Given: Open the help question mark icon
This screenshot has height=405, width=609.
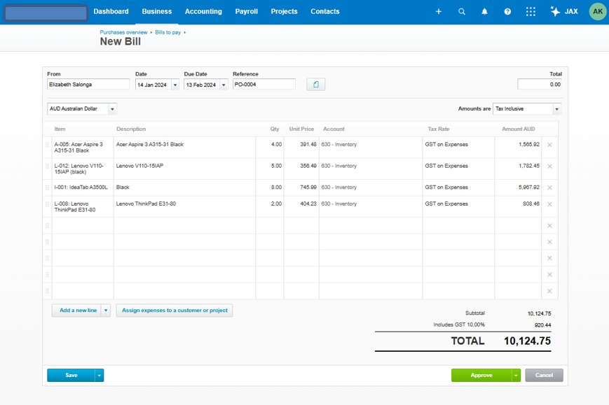Looking at the screenshot, I should pyautogui.click(x=507, y=12).
